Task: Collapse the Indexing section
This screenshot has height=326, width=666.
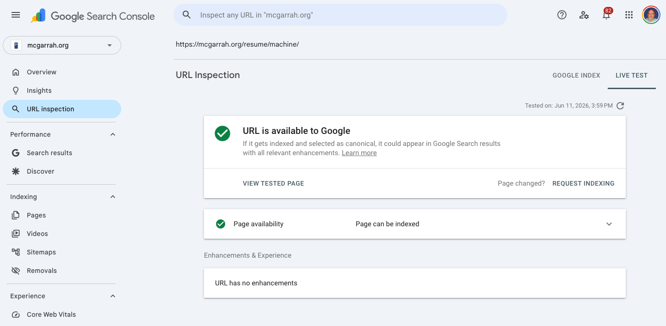Action: click(113, 197)
